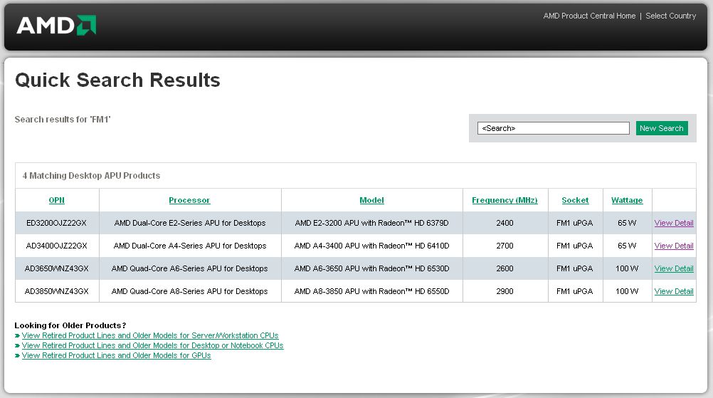Click model cell with Radeon HD 6550D

(x=371, y=291)
